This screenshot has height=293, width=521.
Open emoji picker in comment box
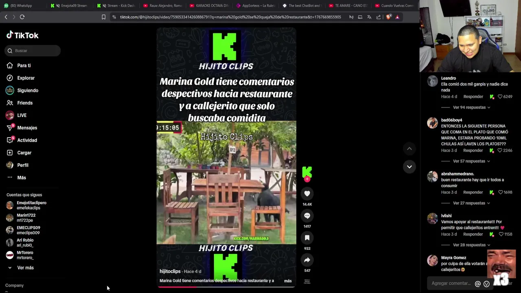[x=486, y=284]
